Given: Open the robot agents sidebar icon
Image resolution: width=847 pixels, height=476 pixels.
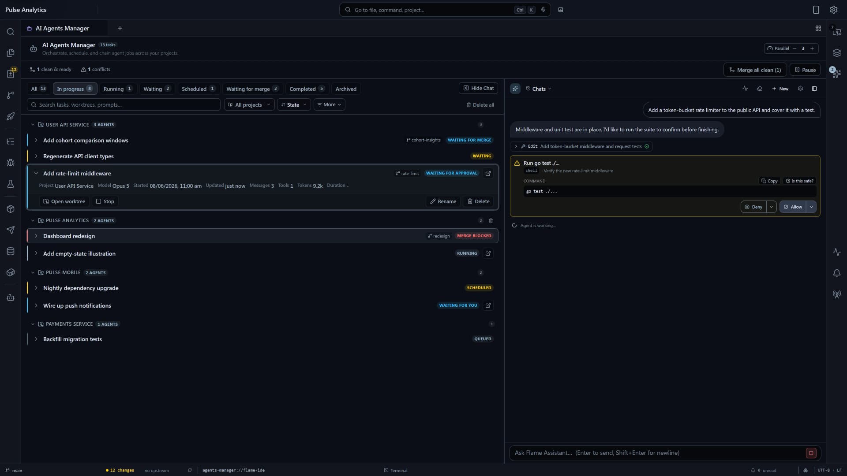Looking at the screenshot, I should click(11, 298).
